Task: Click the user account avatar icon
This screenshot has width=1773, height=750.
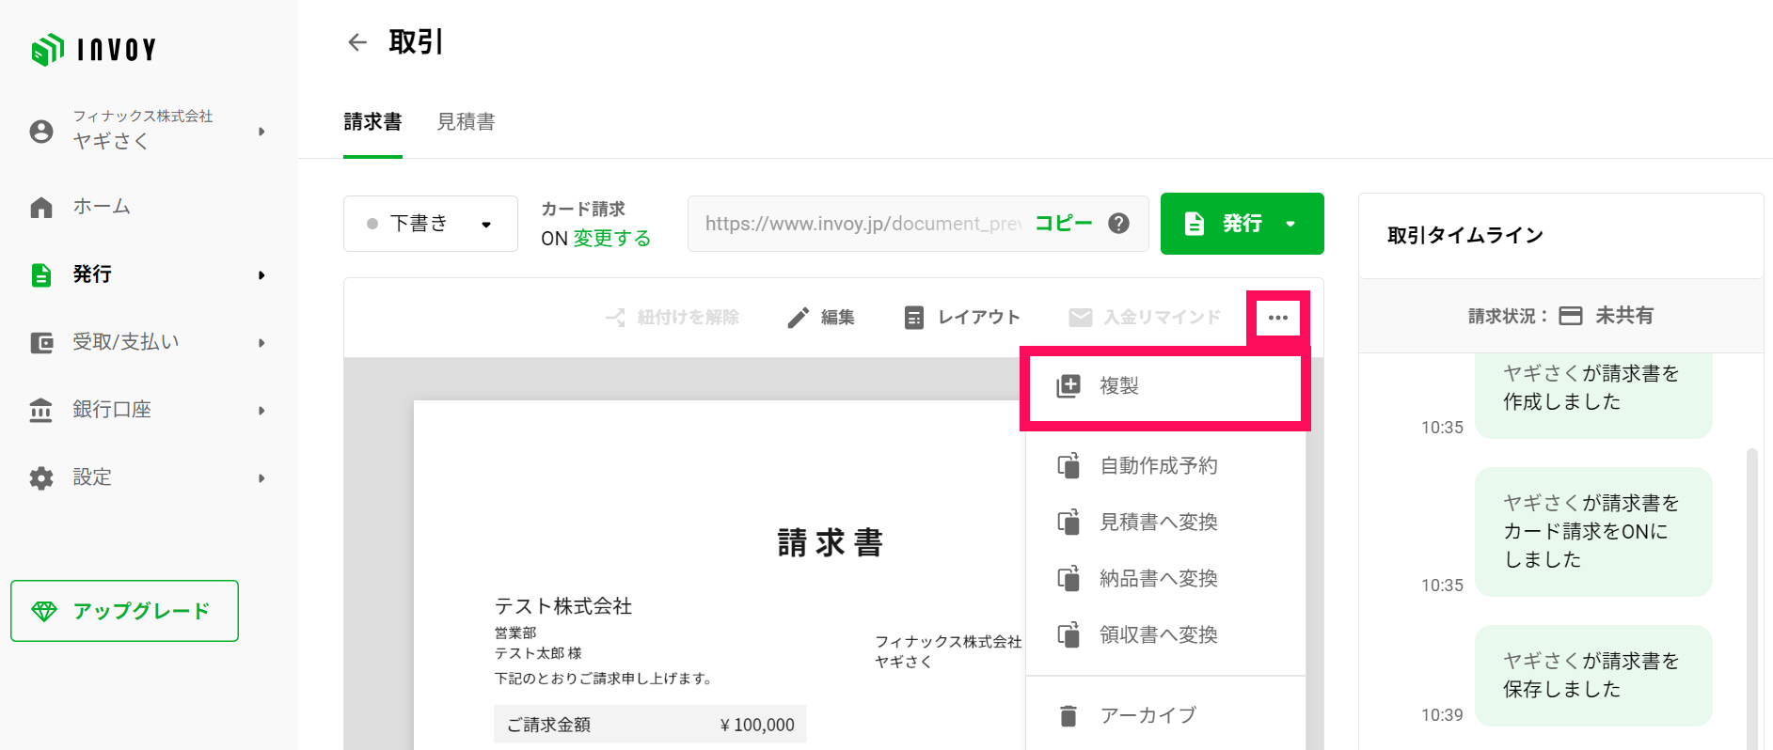Action: [41, 132]
